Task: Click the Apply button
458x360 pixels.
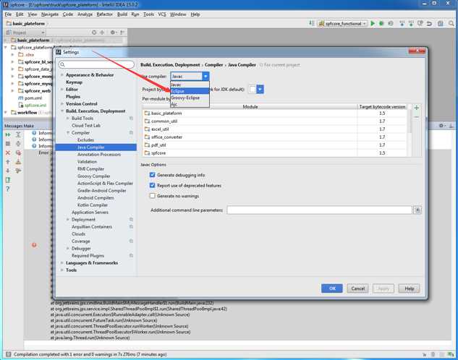Action: [383, 288]
